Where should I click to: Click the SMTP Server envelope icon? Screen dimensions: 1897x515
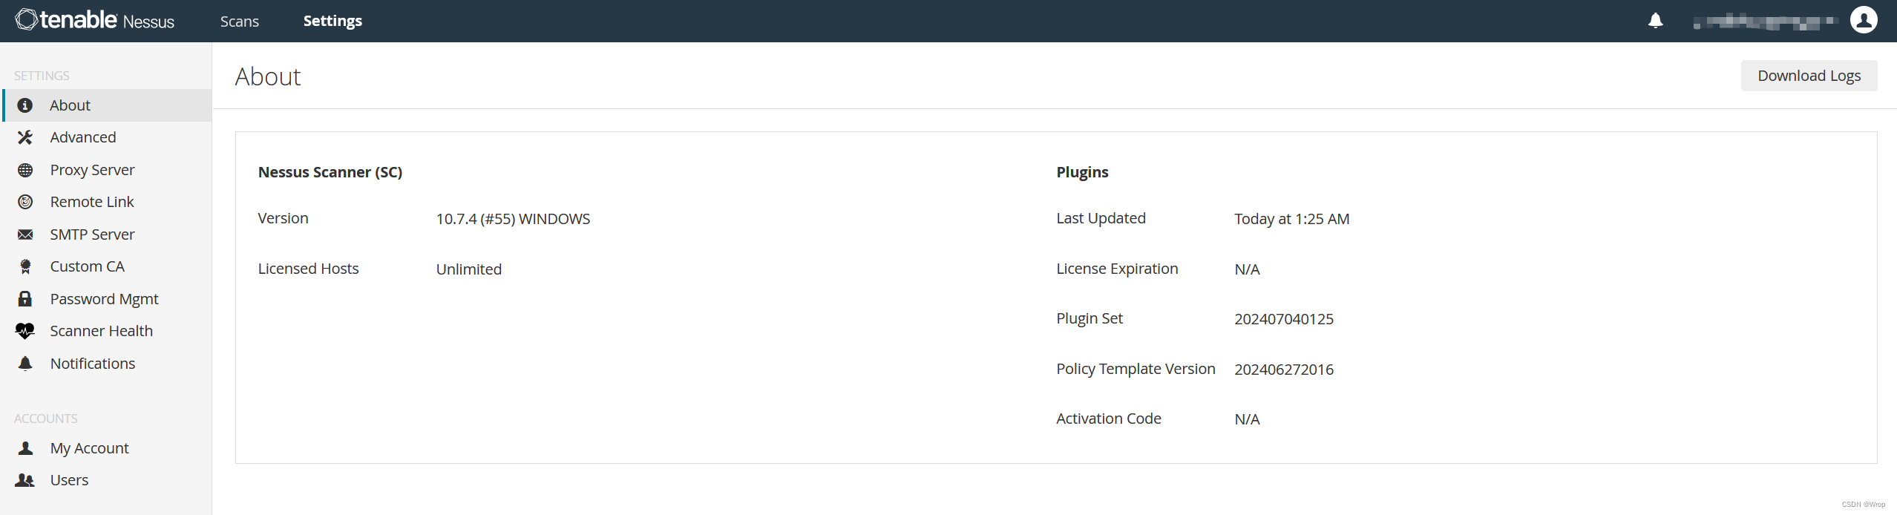point(25,234)
